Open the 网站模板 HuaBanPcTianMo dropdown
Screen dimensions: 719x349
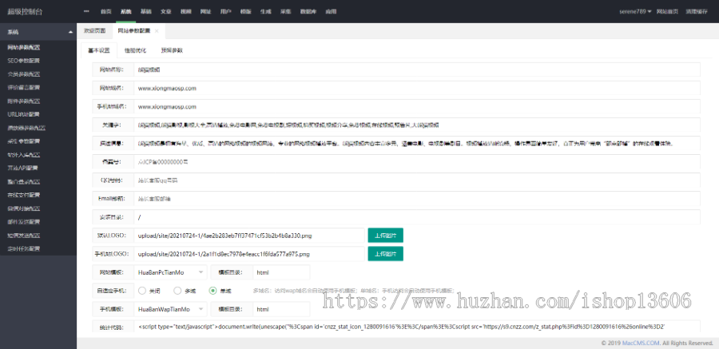170,272
